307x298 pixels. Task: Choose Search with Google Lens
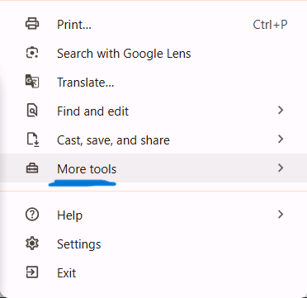click(x=153, y=53)
